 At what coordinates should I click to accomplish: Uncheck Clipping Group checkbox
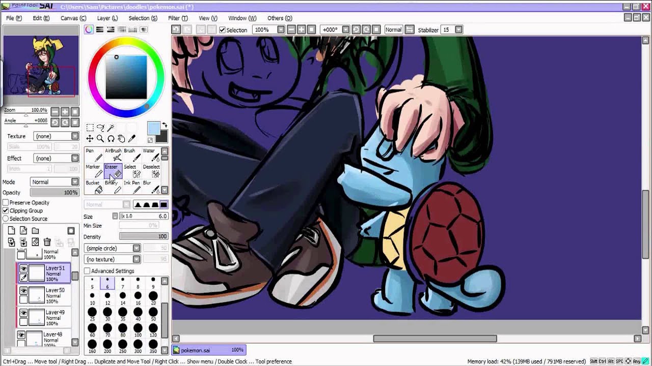[x=6, y=210]
